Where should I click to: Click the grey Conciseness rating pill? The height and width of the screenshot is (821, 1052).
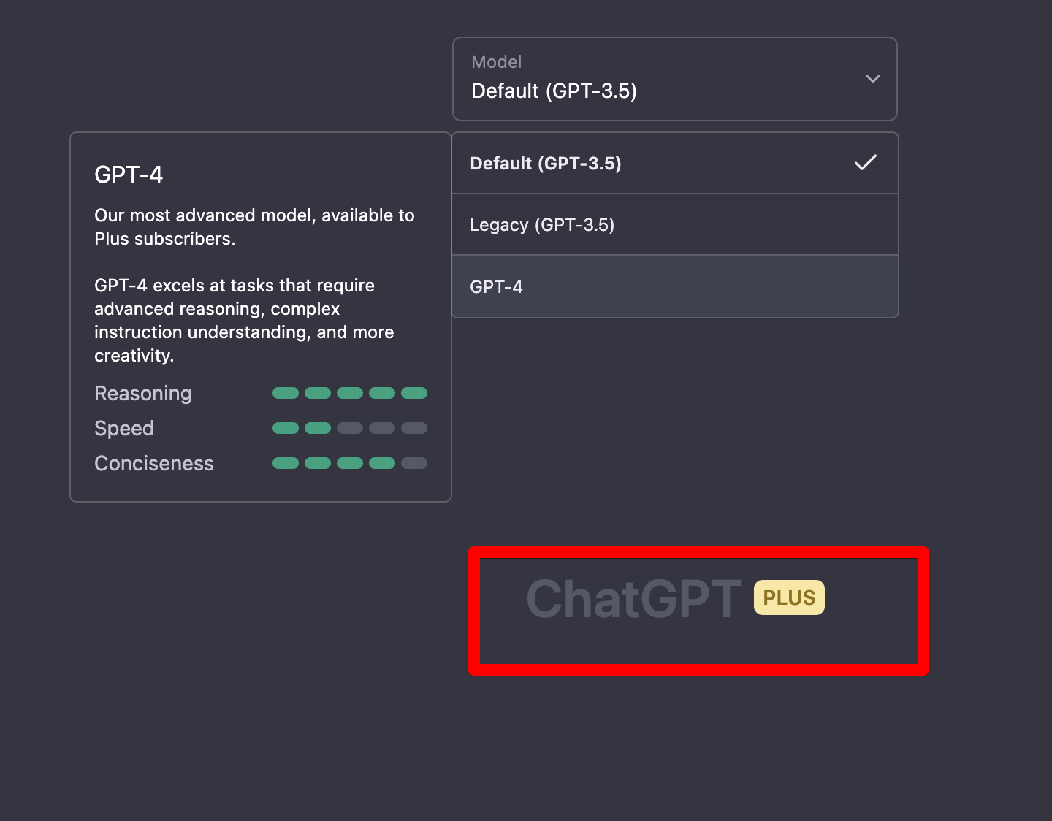pos(414,463)
